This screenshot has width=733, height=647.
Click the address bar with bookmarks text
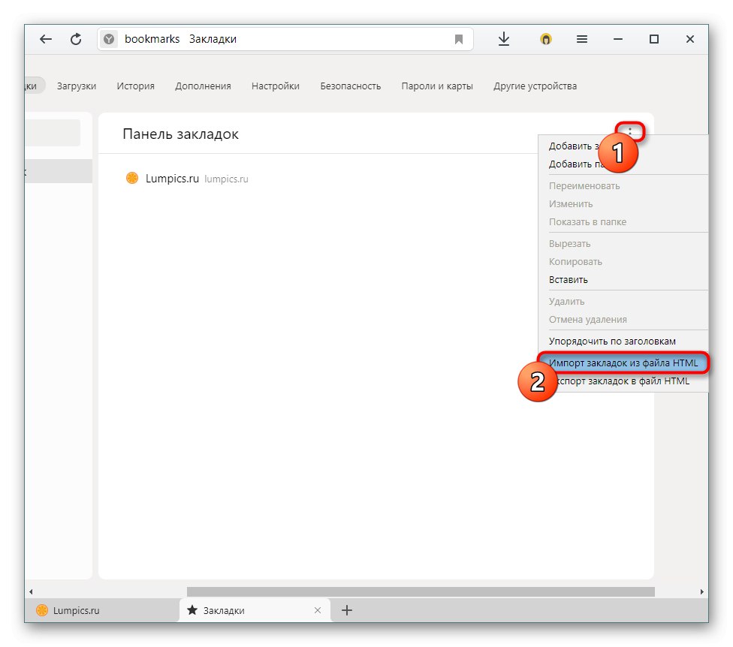(x=285, y=39)
